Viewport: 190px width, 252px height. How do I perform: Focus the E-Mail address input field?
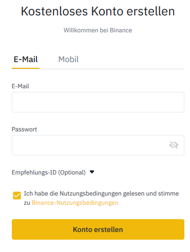coord(98,102)
